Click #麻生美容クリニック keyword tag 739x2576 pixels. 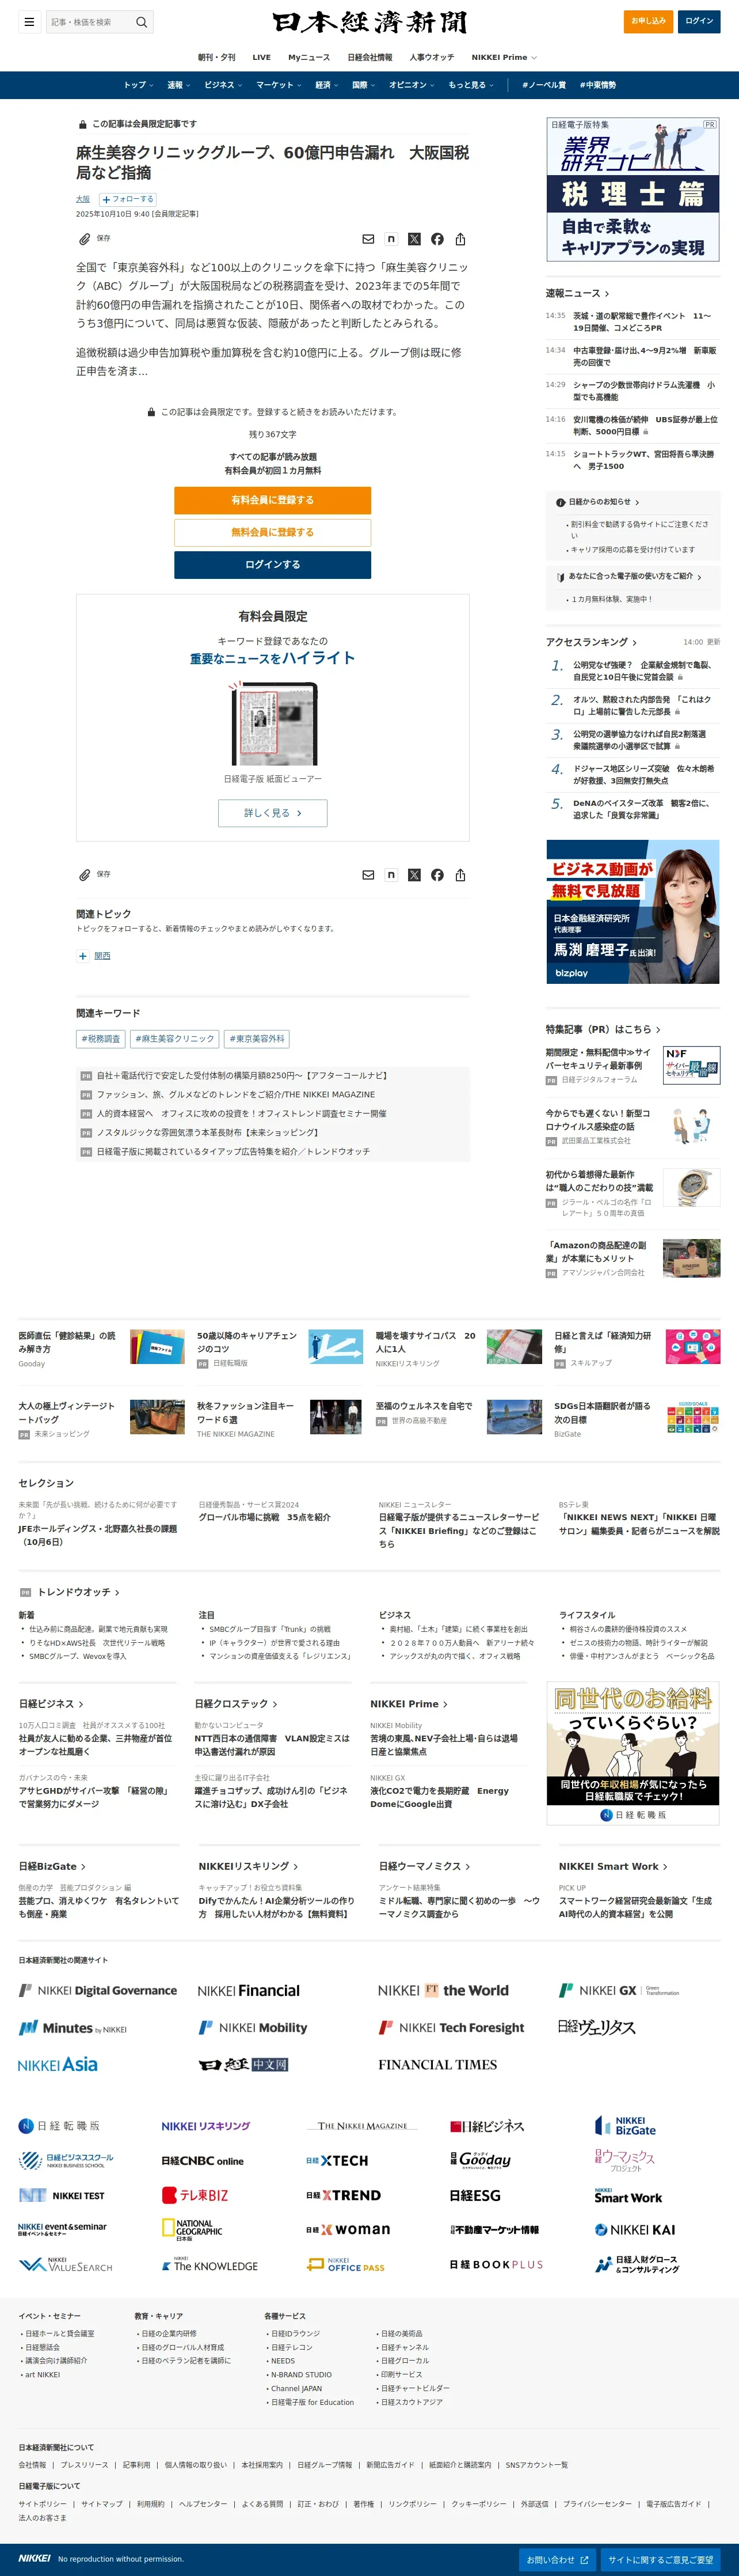175,1039
